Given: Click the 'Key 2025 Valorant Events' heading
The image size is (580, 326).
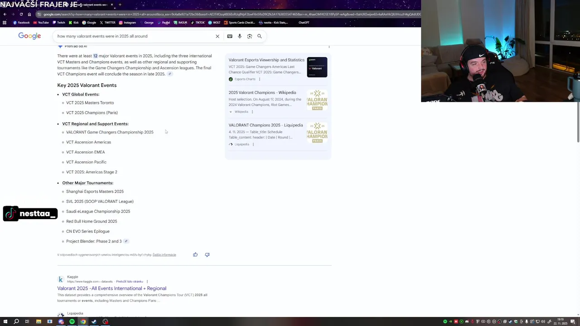Looking at the screenshot, I should [x=87, y=85].
